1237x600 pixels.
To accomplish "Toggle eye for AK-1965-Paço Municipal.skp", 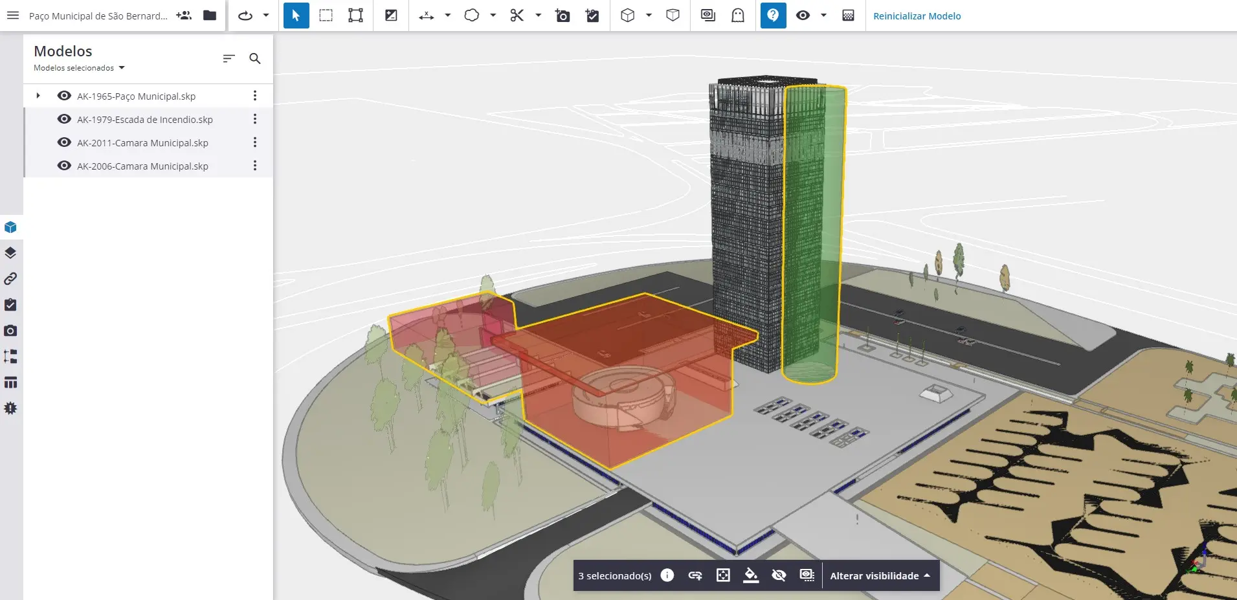I will tap(64, 96).
